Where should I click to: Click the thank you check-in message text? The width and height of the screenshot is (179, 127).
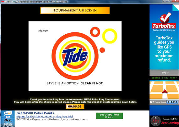click(75, 101)
